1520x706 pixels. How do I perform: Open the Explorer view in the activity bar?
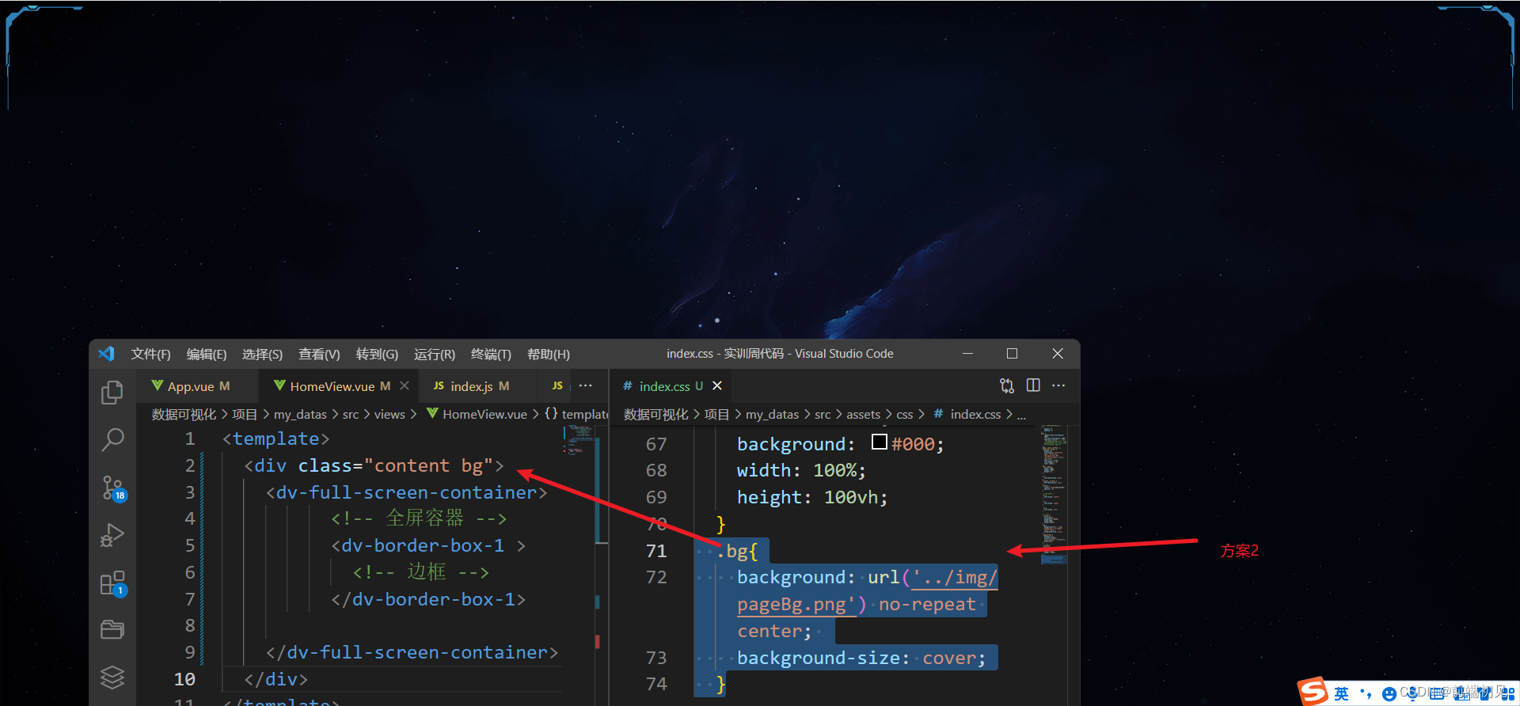pyautogui.click(x=112, y=393)
